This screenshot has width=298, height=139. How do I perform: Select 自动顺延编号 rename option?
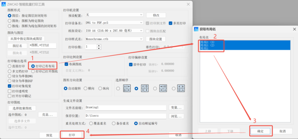pos(136,123)
